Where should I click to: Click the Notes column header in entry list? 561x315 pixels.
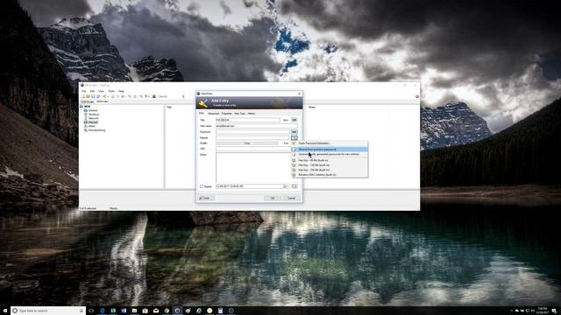pos(312,107)
